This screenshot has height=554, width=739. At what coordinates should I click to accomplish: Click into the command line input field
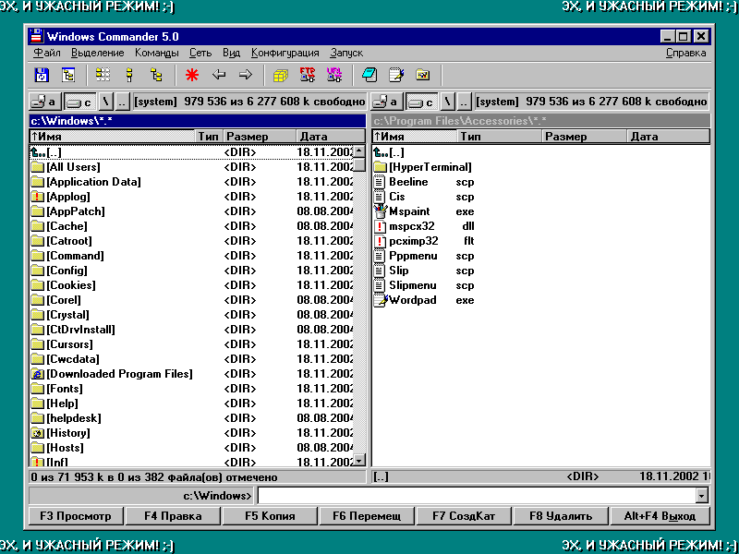pos(477,496)
